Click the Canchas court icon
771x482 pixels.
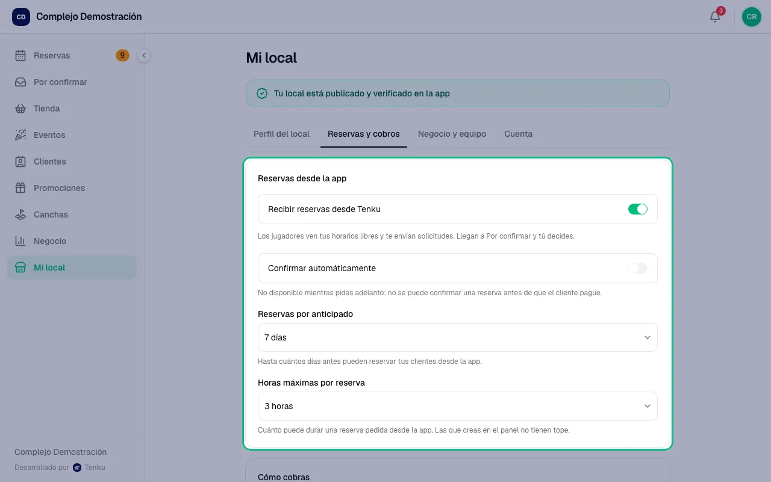[x=20, y=214]
